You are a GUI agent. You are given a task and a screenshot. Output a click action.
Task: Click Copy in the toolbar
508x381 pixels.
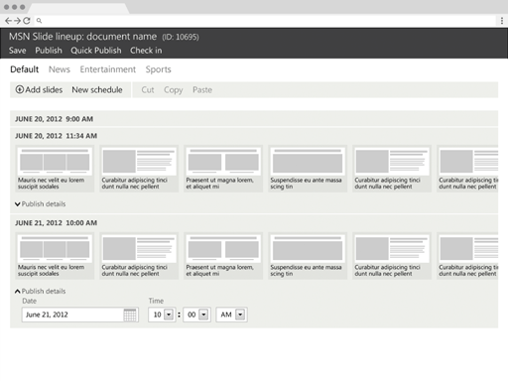(x=174, y=90)
